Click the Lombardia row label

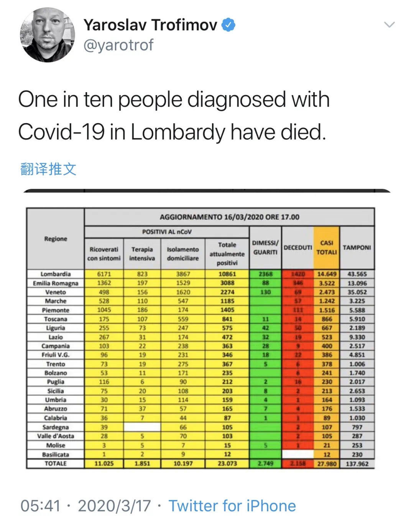56,274
